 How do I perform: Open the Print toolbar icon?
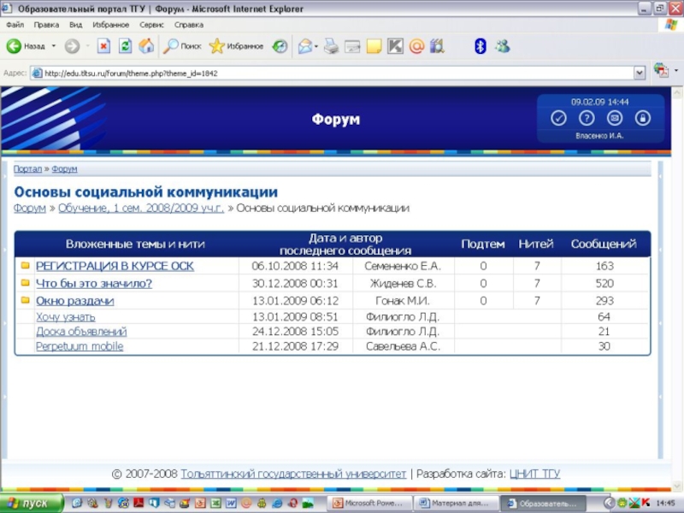331,46
